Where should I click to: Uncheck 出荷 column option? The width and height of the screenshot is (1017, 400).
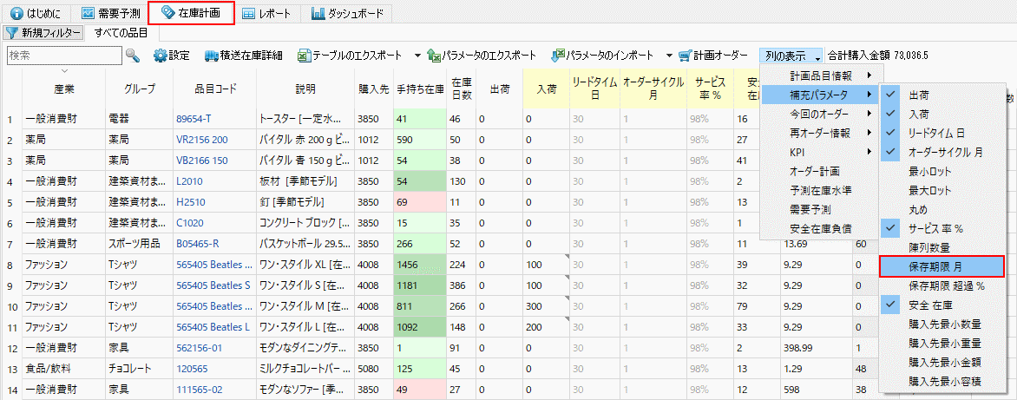coord(891,94)
